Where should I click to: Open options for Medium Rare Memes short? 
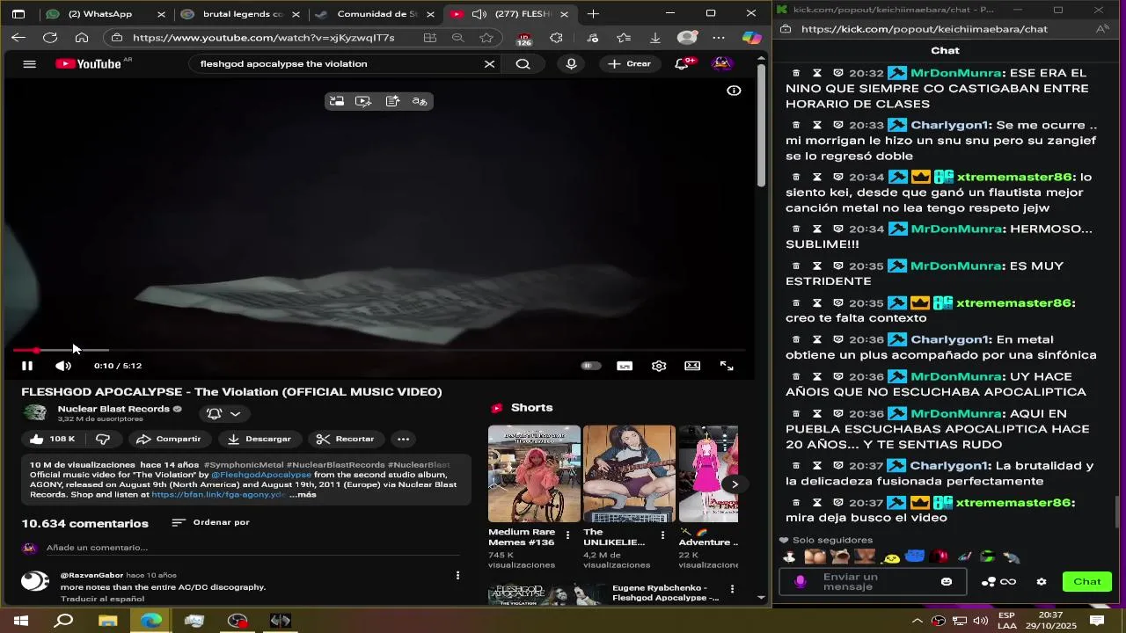click(x=567, y=535)
